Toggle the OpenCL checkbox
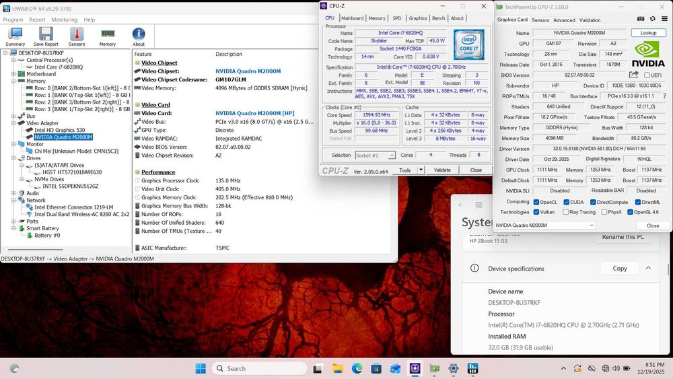Viewport: 673px width, 379px height. (x=536, y=202)
